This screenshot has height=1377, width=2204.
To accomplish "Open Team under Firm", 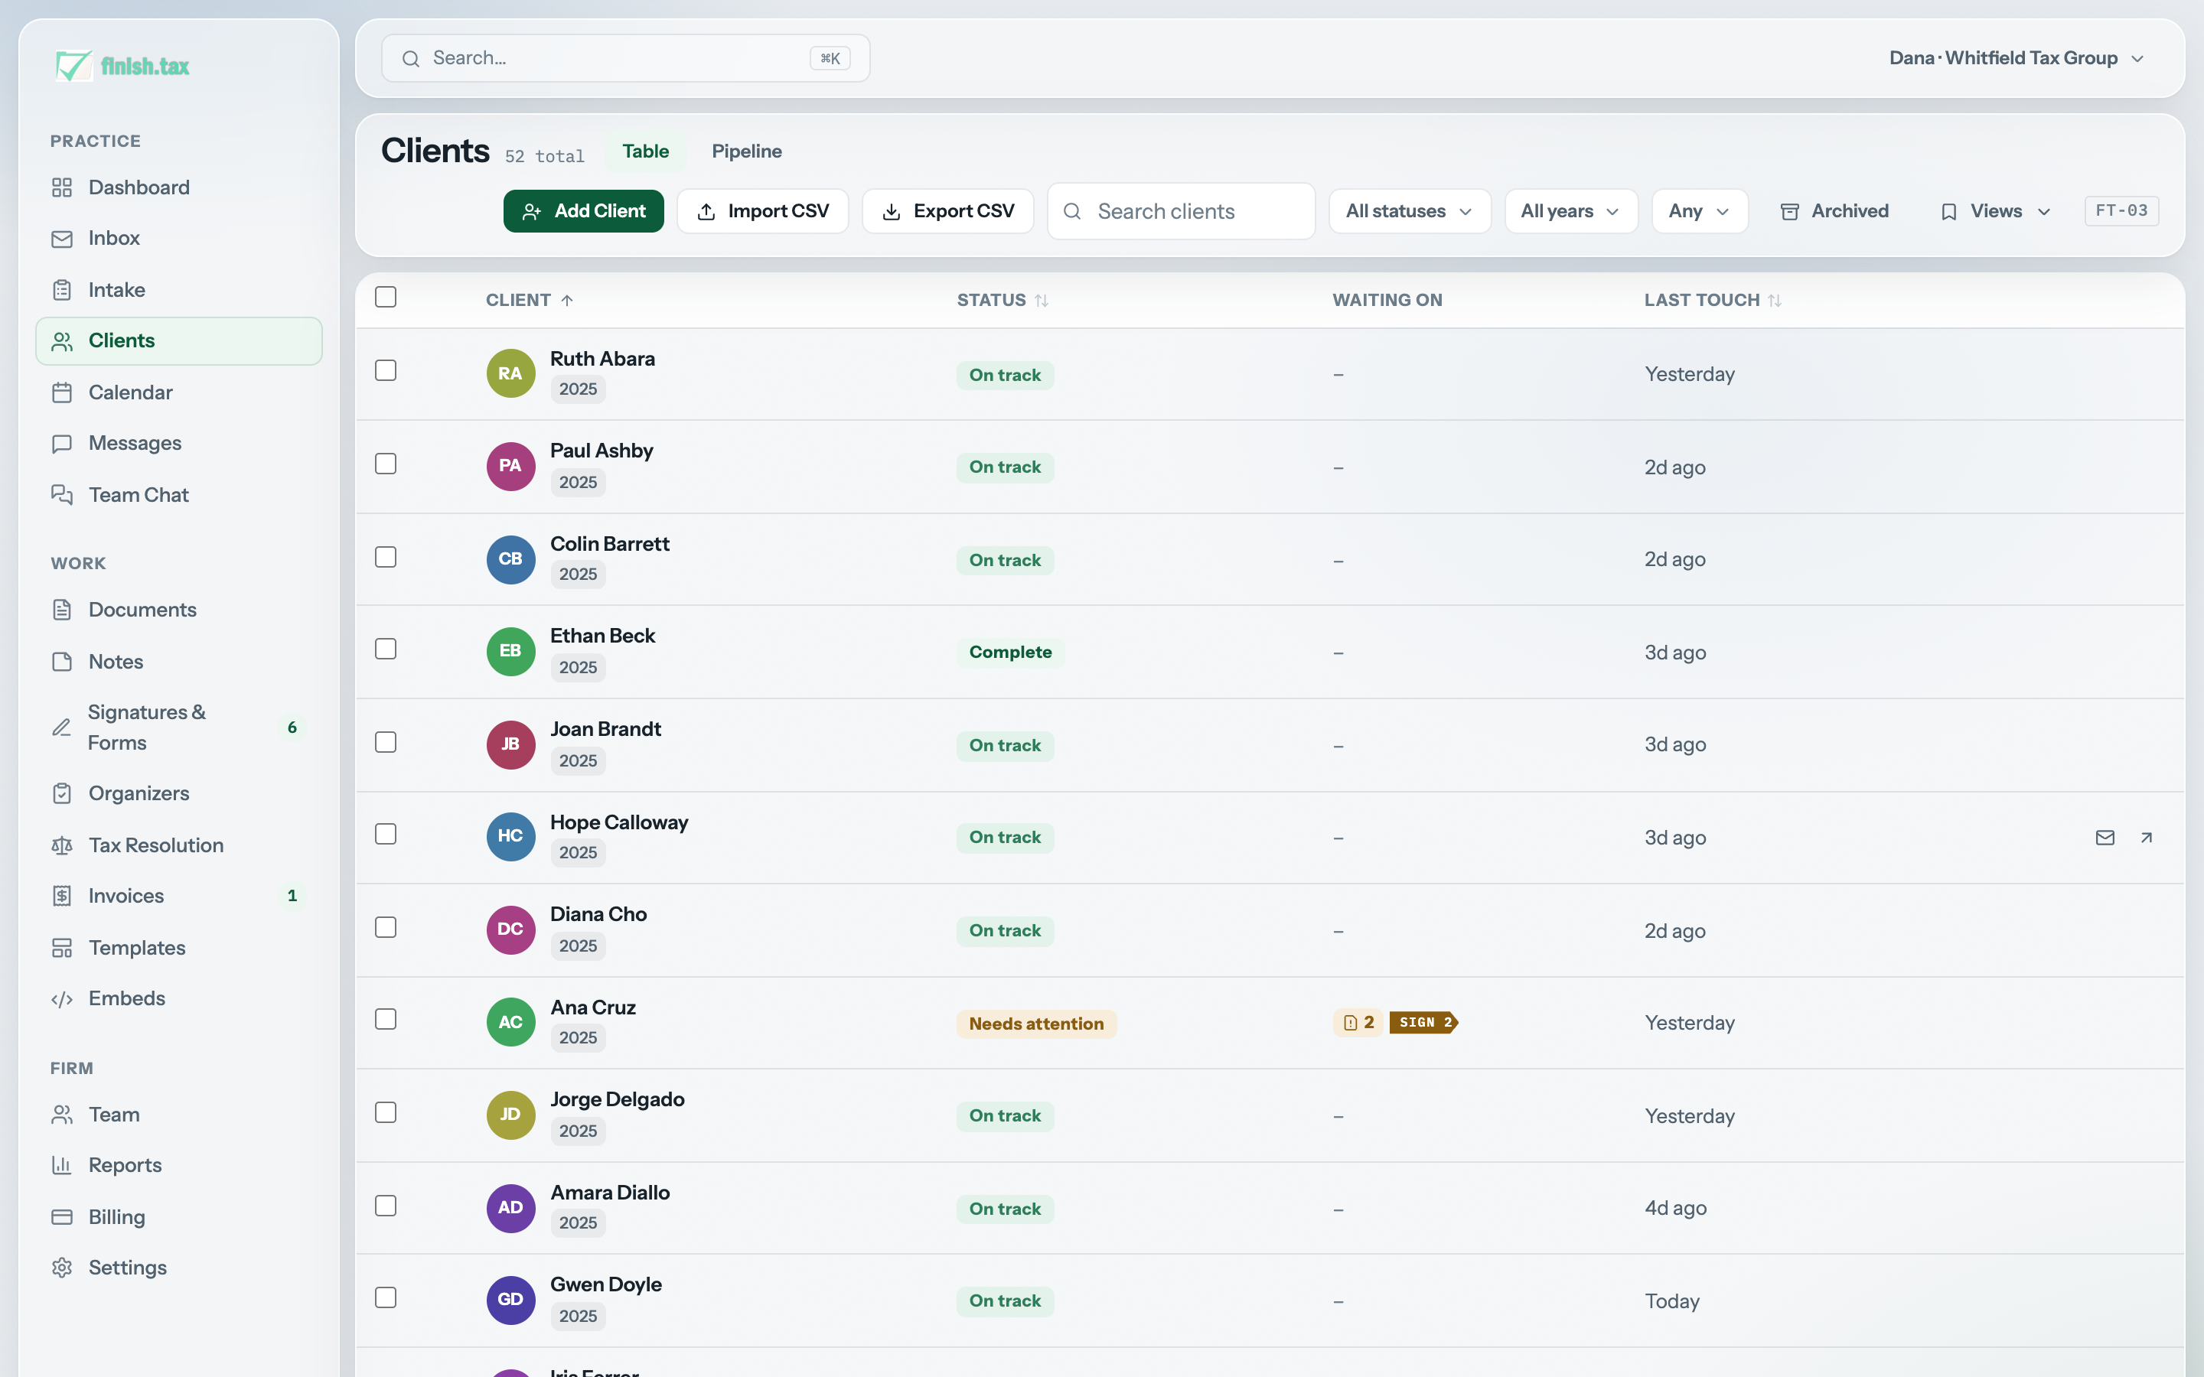I will tap(178, 1114).
